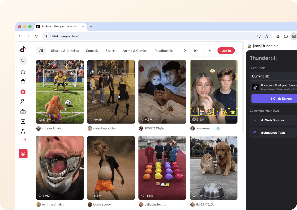Open the Following feed icon
297x210 pixels.
(23, 101)
